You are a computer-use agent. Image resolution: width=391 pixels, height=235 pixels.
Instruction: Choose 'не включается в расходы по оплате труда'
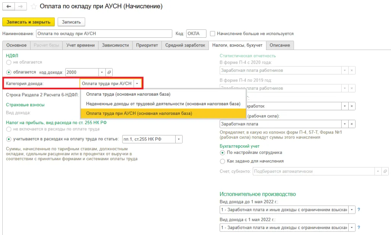click(9, 129)
